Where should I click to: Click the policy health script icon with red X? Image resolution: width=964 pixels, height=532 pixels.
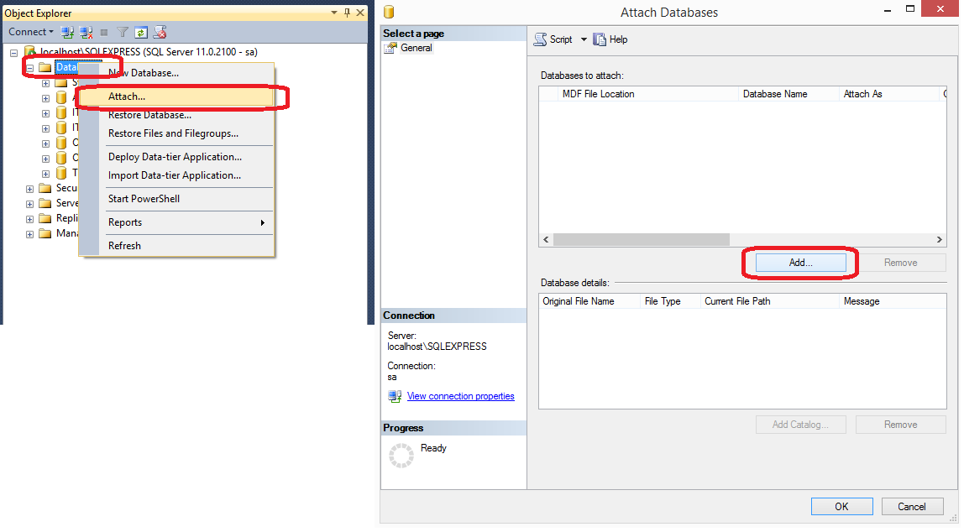coord(160,32)
